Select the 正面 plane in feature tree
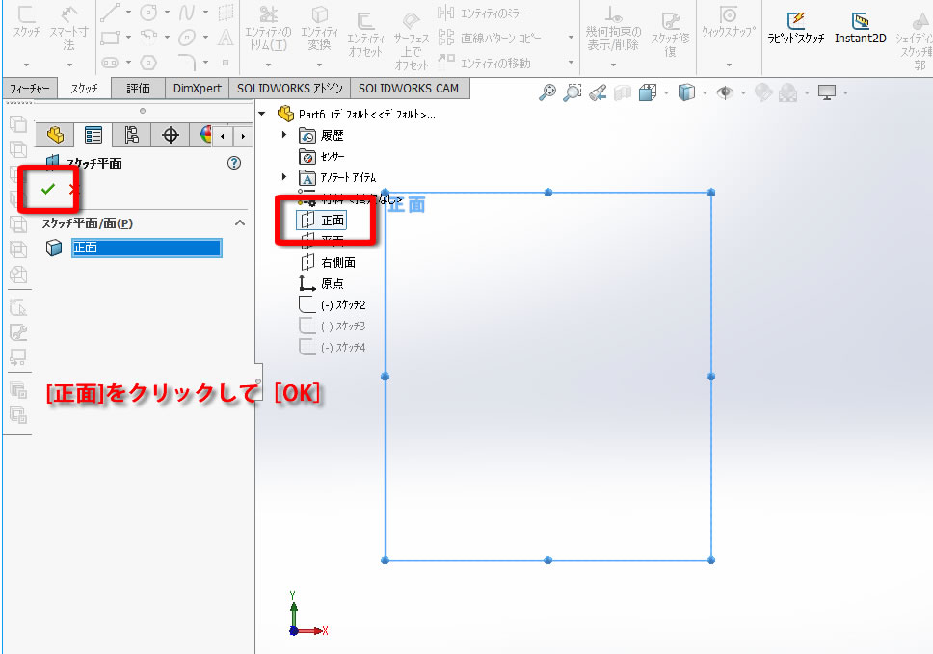 tap(323, 220)
